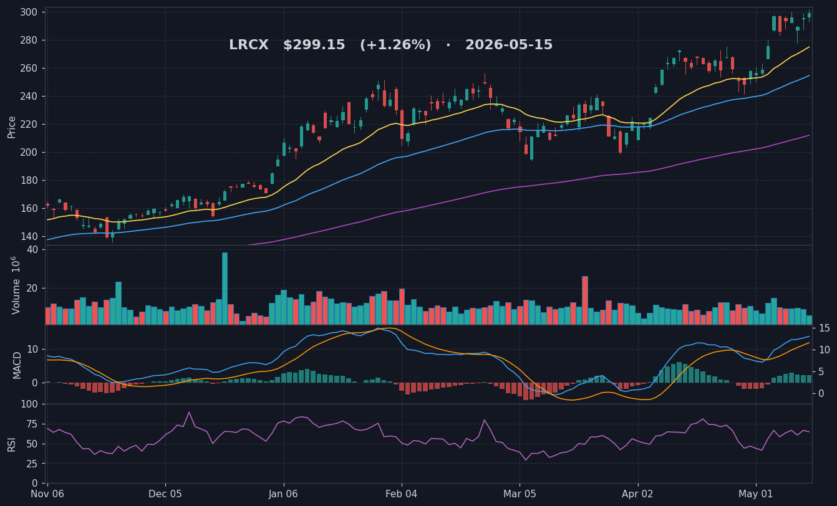Screen dimensions: 837x506
Task: Click the Mar 05 date tick
Action: coord(520,494)
